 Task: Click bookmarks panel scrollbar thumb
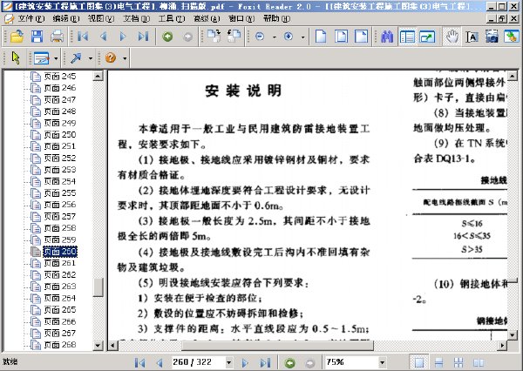click(98, 287)
